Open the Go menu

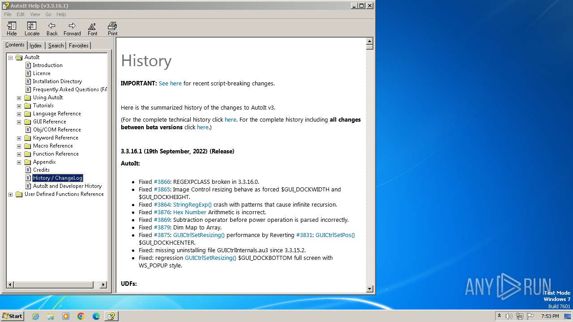pos(48,14)
